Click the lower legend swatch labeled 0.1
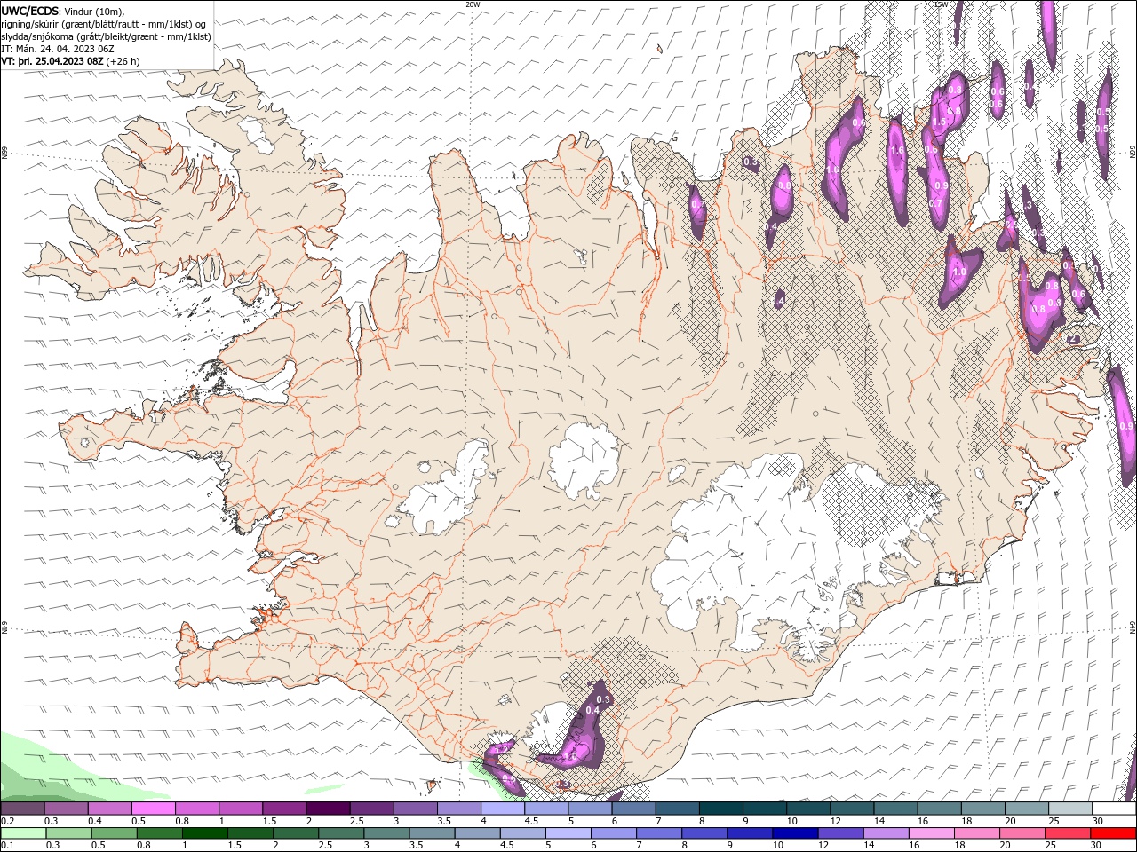 tap(23, 833)
